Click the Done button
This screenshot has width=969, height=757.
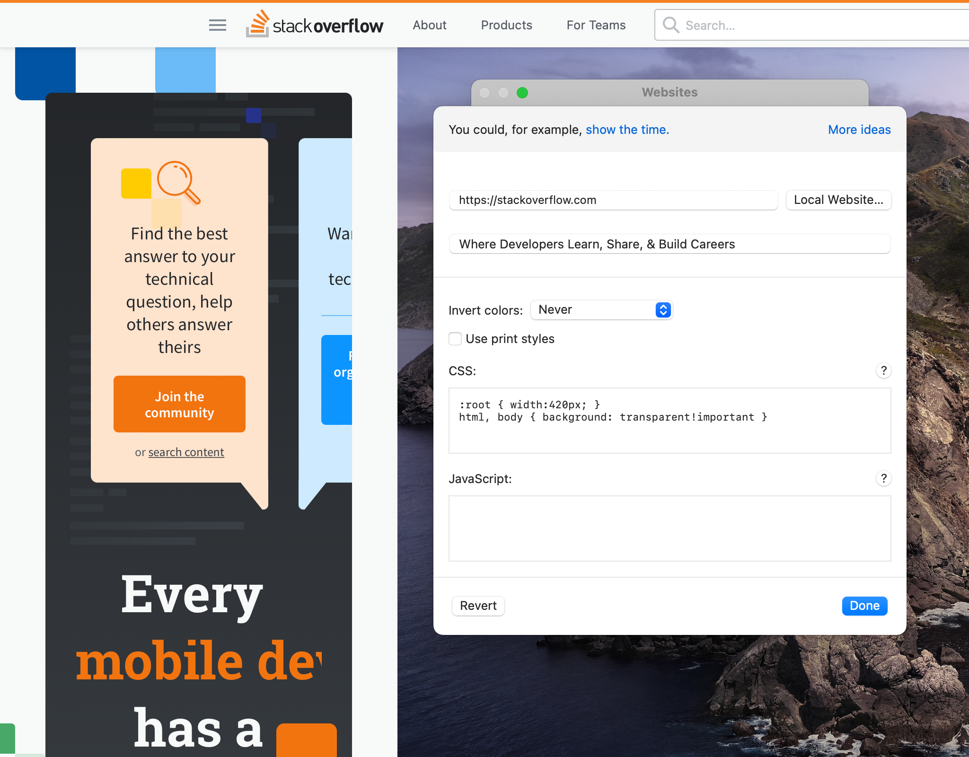pyautogui.click(x=864, y=606)
